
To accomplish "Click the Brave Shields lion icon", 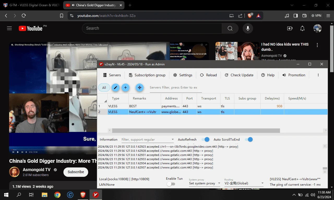I will (x=250, y=16).
